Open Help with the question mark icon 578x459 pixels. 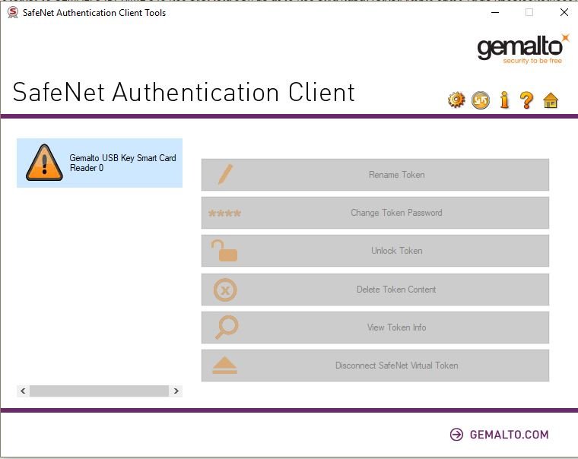[x=526, y=100]
